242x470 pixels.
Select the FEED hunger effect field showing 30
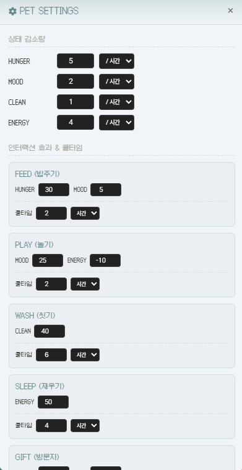[x=54, y=190]
